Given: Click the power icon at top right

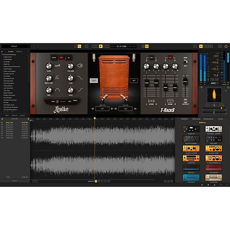Looking at the screenshot, I should click(x=226, y=46).
